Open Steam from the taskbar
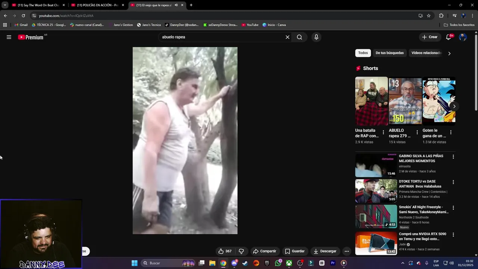The image size is (478, 269). [245, 263]
